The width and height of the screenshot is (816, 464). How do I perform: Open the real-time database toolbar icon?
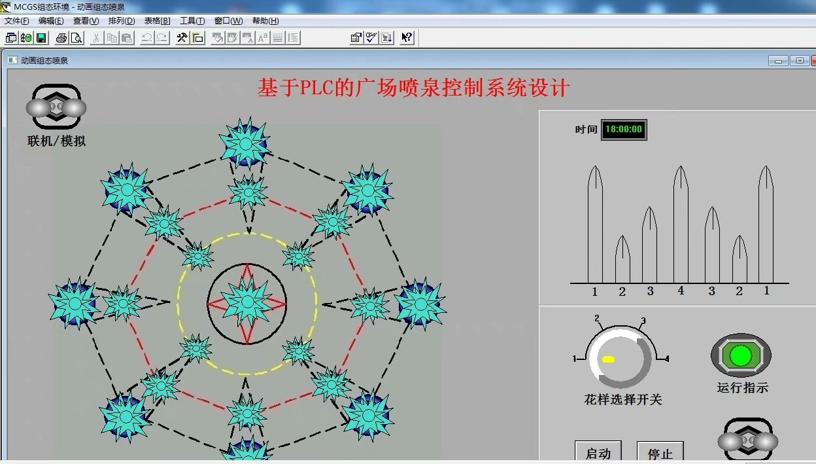[26, 37]
